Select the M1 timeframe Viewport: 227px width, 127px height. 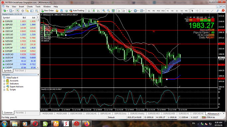(x=149, y=11)
